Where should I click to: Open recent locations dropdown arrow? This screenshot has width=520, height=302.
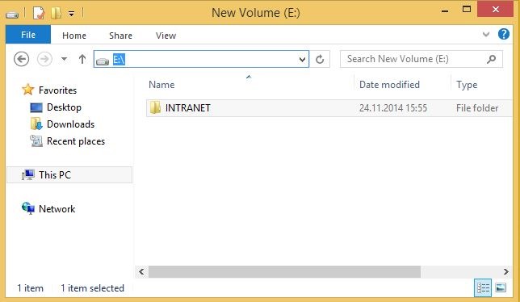tap(64, 59)
